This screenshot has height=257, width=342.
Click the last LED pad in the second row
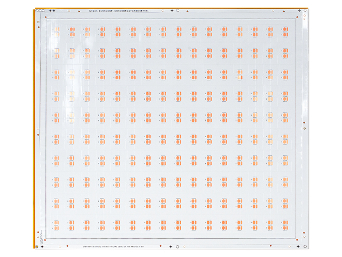click(284, 52)
